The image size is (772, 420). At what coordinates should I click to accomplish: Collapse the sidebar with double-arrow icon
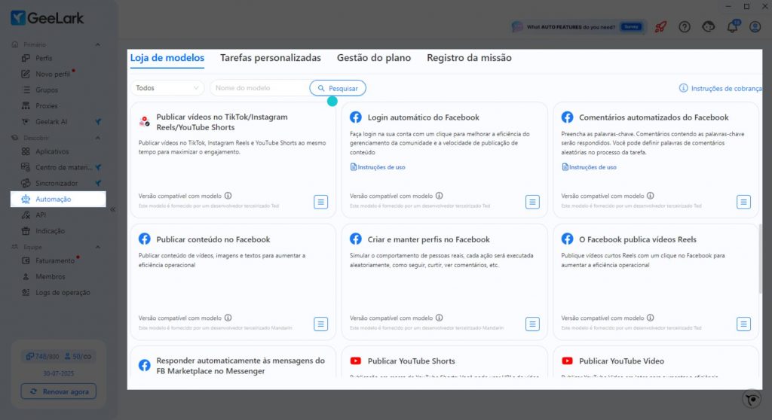pos(113,209)
